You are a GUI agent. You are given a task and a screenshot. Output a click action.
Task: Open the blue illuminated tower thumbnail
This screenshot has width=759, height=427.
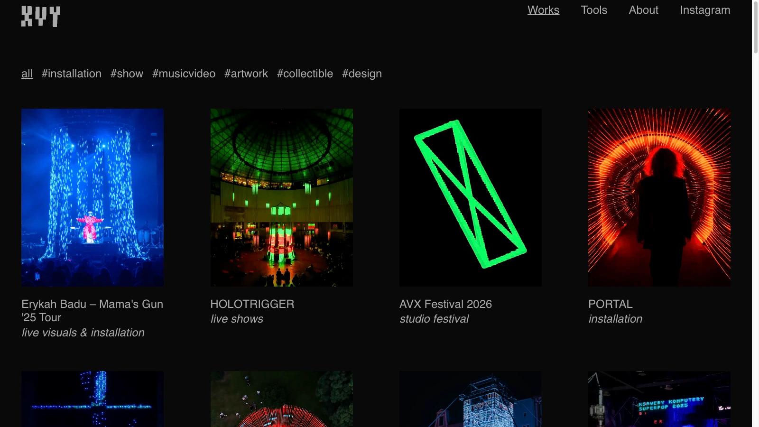pyautogui.click(x=471, y=399)
